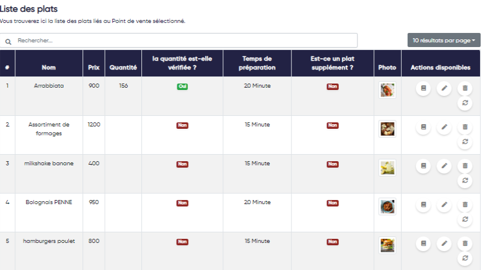483x270 pixels.
Task: Click refresh icon for Arrabbiata row
Action: coord(465,103)
